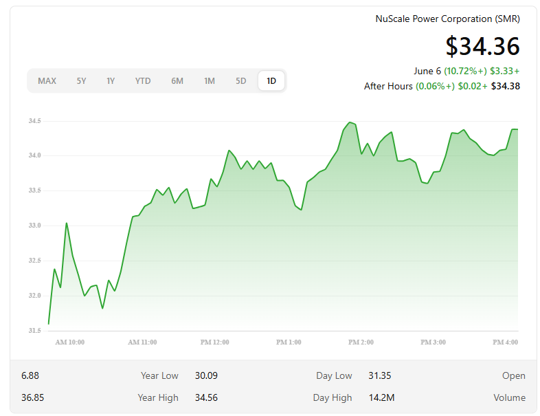Screen dimensions: 540x416
Task: Click the chart peak near PM 2:00
Action: tap(350, 122)
